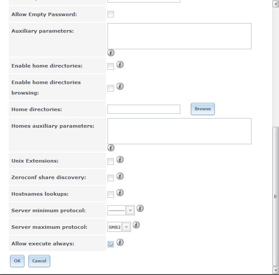Show info for Unix Extensions

click(120, 160)
